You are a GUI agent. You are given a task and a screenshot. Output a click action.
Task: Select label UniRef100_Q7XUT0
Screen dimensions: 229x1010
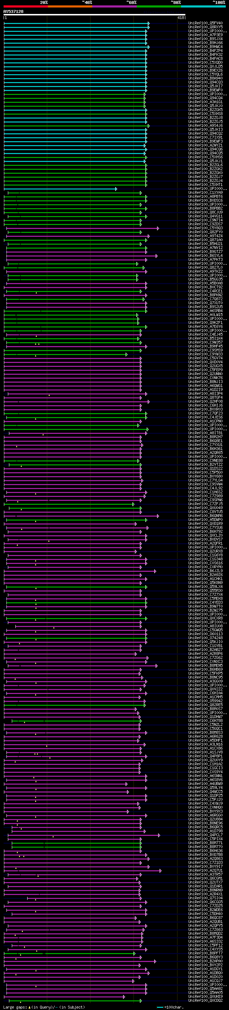click(x=205, y=303)
